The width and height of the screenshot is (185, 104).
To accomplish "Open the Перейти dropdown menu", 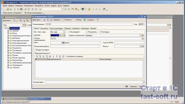I will 57,20.
